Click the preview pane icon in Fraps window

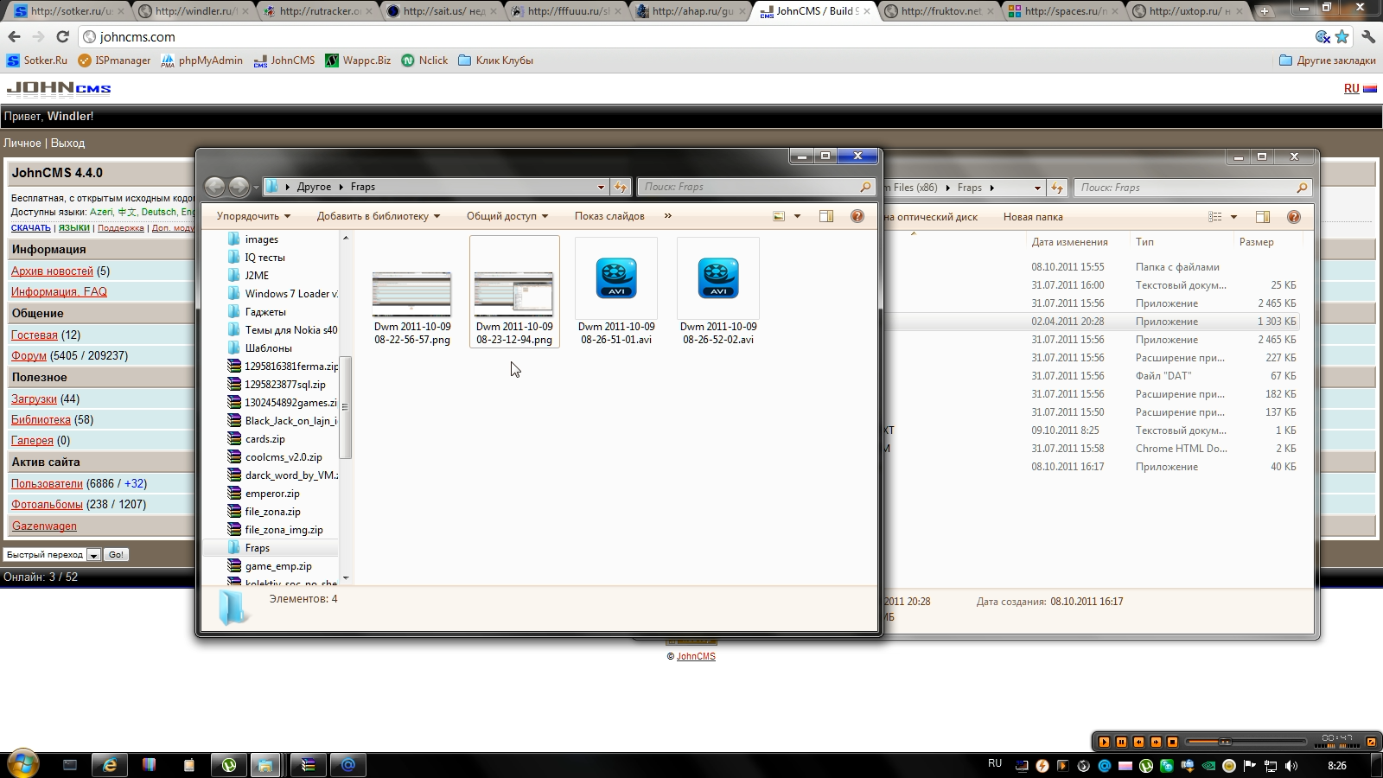(825, 216)
